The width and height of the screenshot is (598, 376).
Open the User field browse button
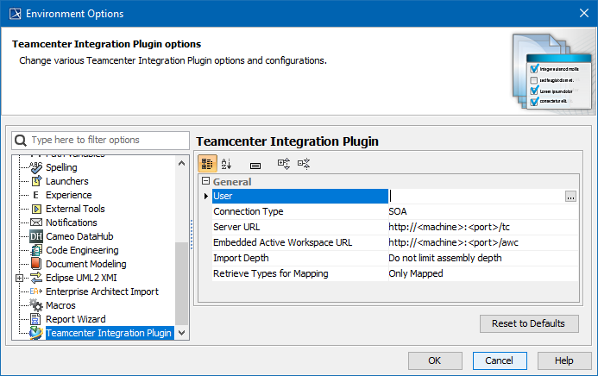[x=570, y=197]
